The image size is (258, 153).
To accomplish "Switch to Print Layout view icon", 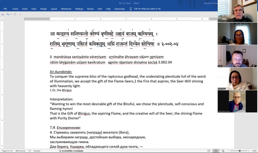I will (x=216, y=151).
